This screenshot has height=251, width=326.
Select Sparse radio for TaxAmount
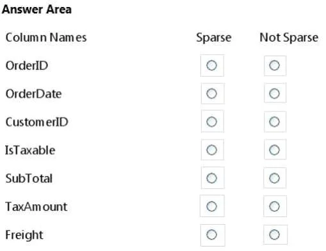[x=211, y=206]
